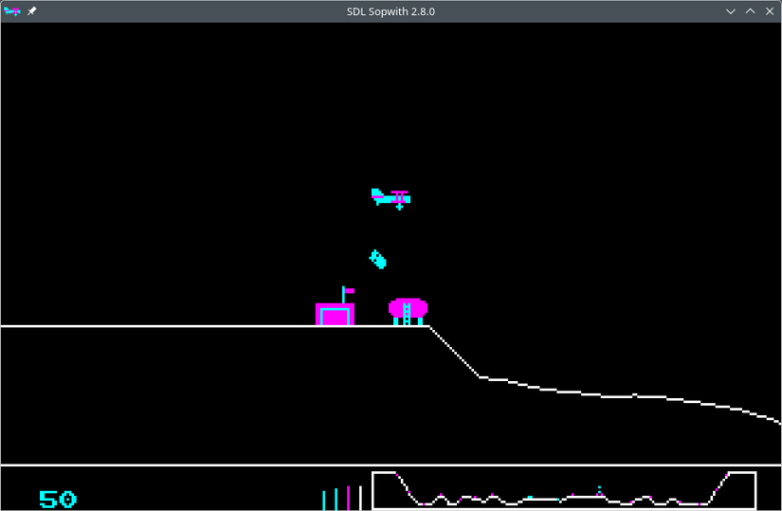
Task: Click the magenta status gauge bar
Action: pos(348,498)
